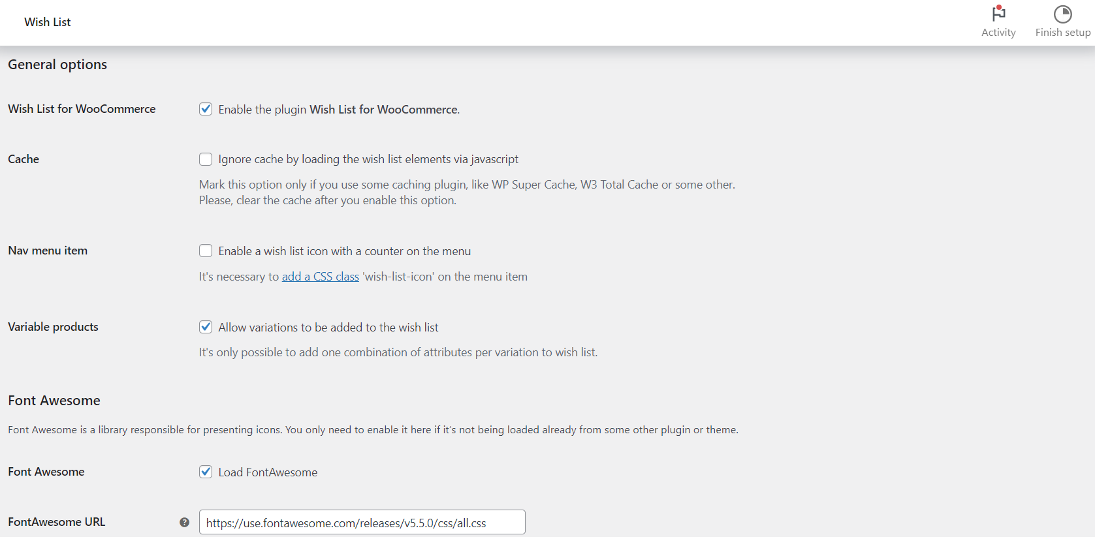Click into the FontAwesome URL text field
The width and height of the screenshot is (1095, 537).
pos(362,523)
